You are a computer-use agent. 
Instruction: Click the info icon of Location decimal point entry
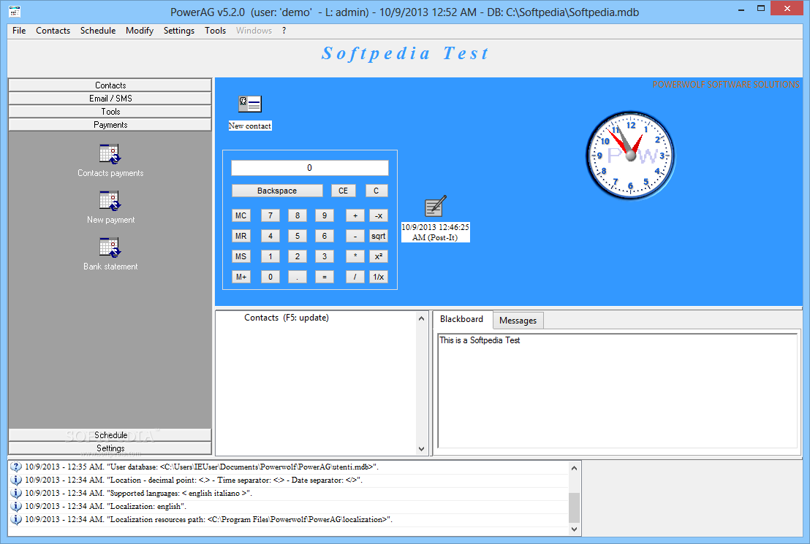16,480
